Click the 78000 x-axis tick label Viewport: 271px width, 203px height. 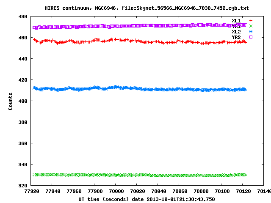click(x=116, y=191)
